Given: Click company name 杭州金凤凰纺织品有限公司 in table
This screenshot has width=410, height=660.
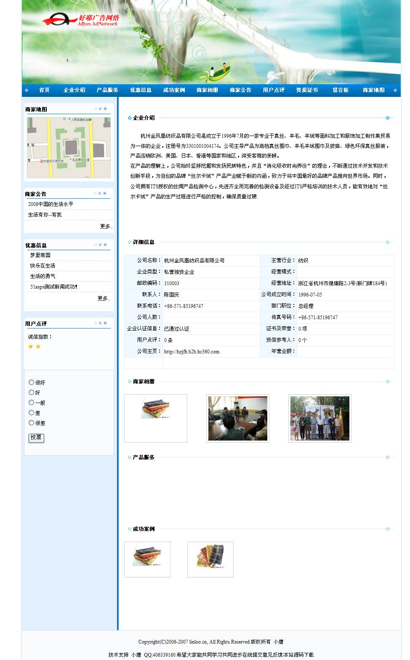Looking at the screenshot, I should click(194, 261).
